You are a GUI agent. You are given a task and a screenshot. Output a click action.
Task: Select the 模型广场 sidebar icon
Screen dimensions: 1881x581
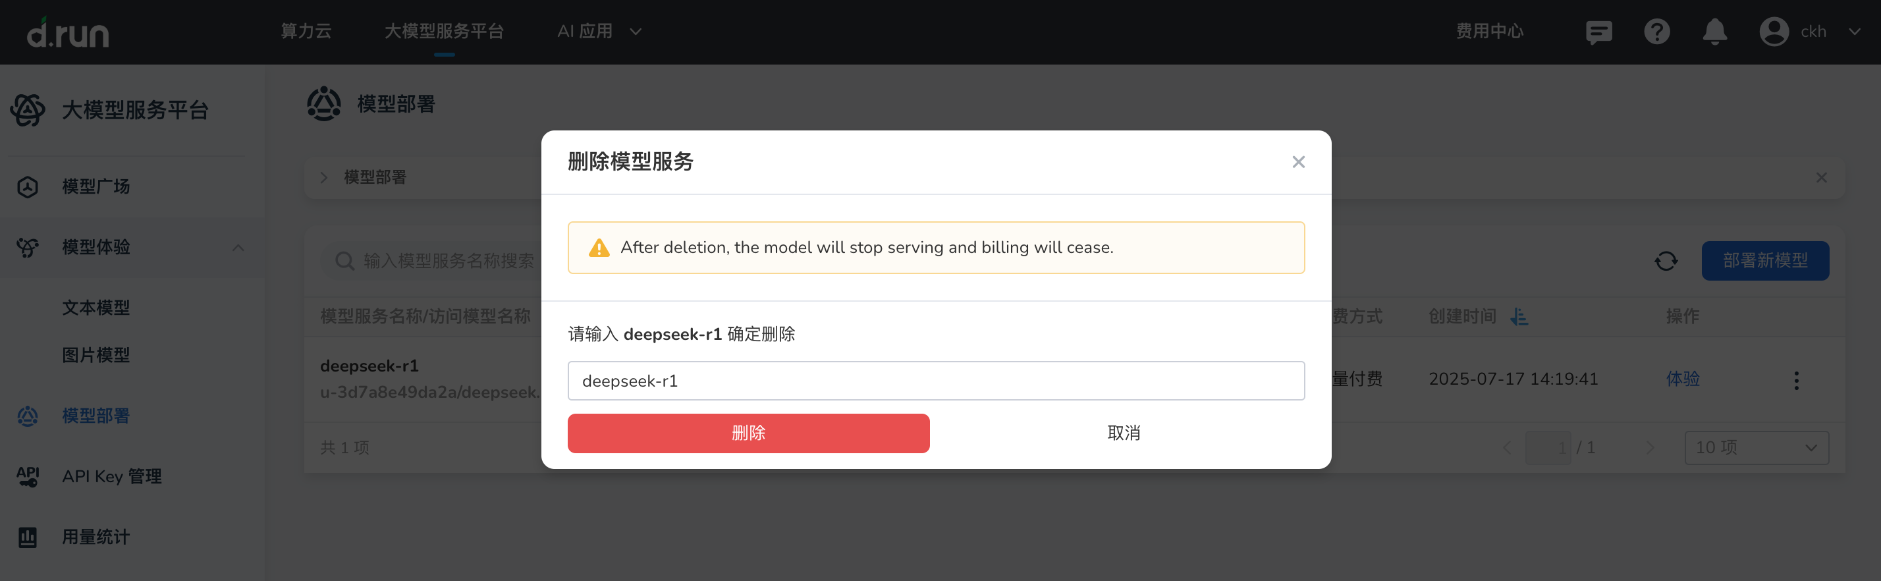click(27, 186)
